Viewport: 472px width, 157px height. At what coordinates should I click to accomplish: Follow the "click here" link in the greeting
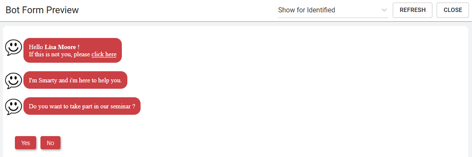click(104, 54)
